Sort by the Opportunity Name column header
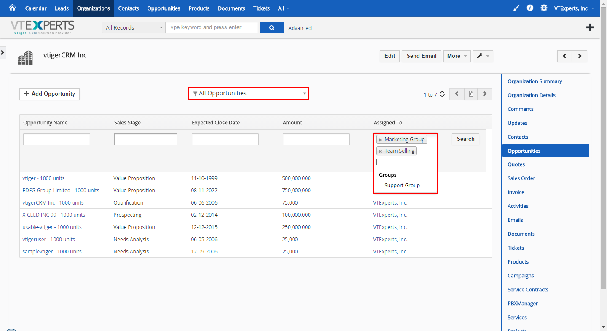The height and width of the screenshot is (331, 607). (x=46, y=123)
